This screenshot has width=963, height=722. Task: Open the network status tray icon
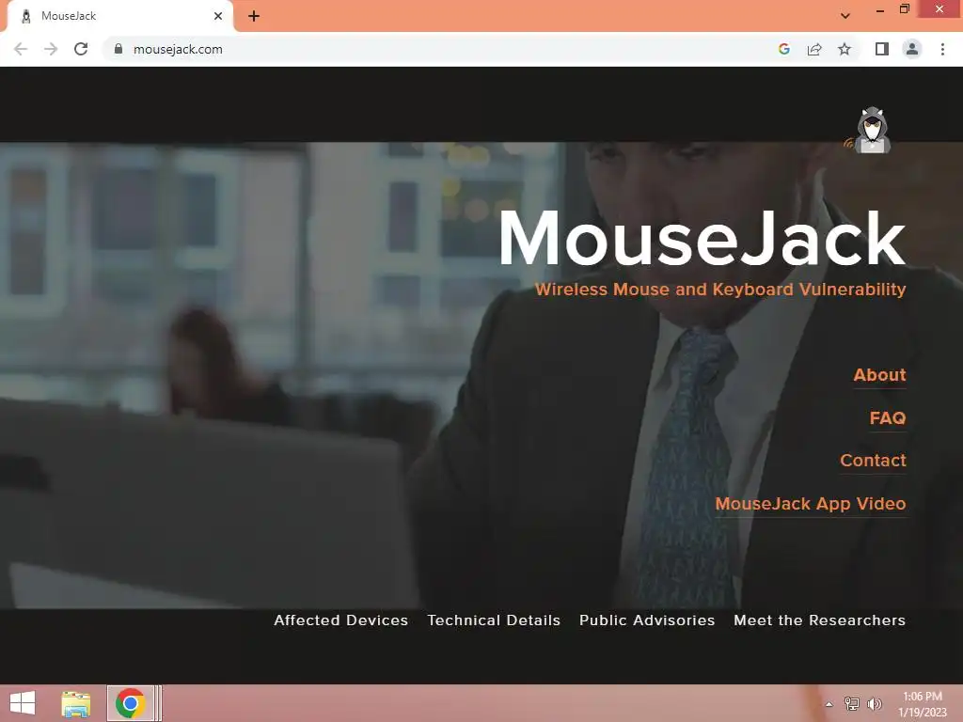(852, 703)
